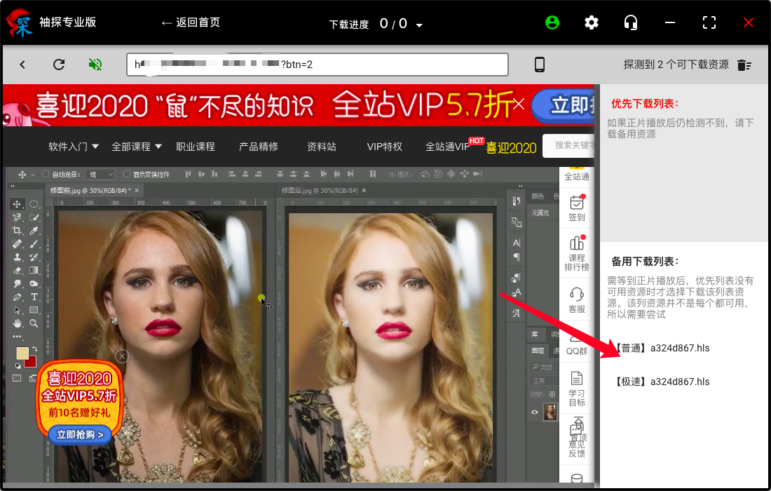Toggle layer visibility eye icon in layers panel
Viewport: 771px width, 491px height.
point(535,412)
